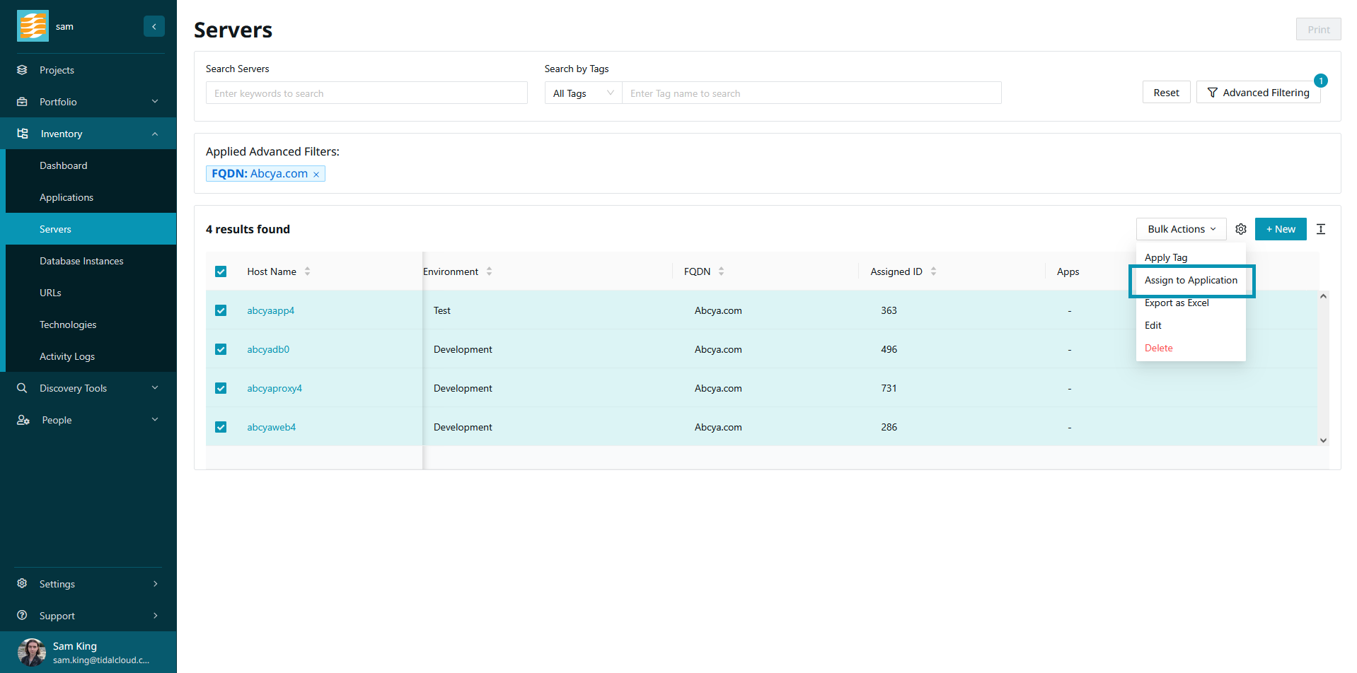The image size is (1357, 673).
Task: Remove the FQDN Abcya.com filter chip
Action: (x=316, y=175)
